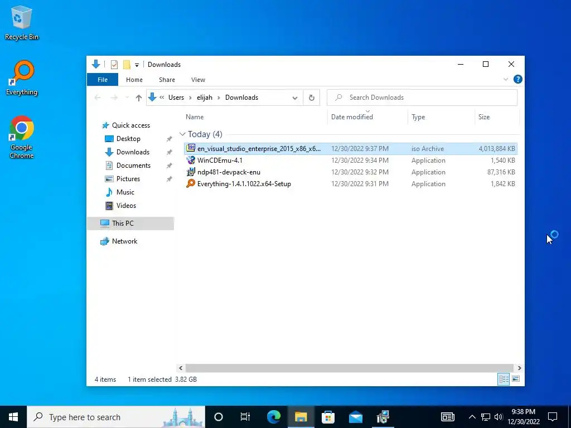
Task: Pin toggle next to Desktop in Quick access
Action: pyautogui.click(x=170, y=139)
